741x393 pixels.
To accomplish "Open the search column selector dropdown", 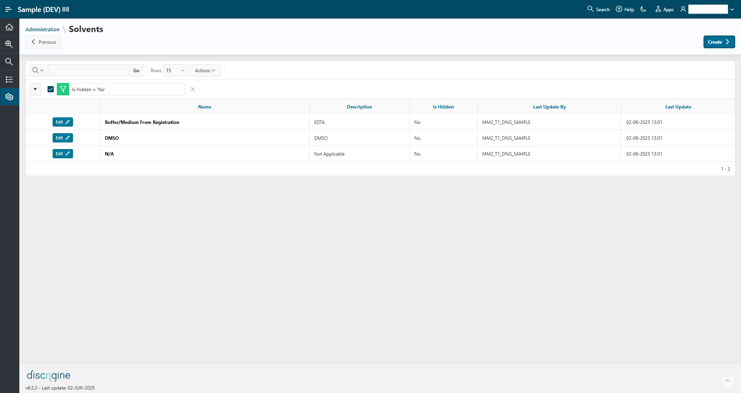I will pos(38,70).
